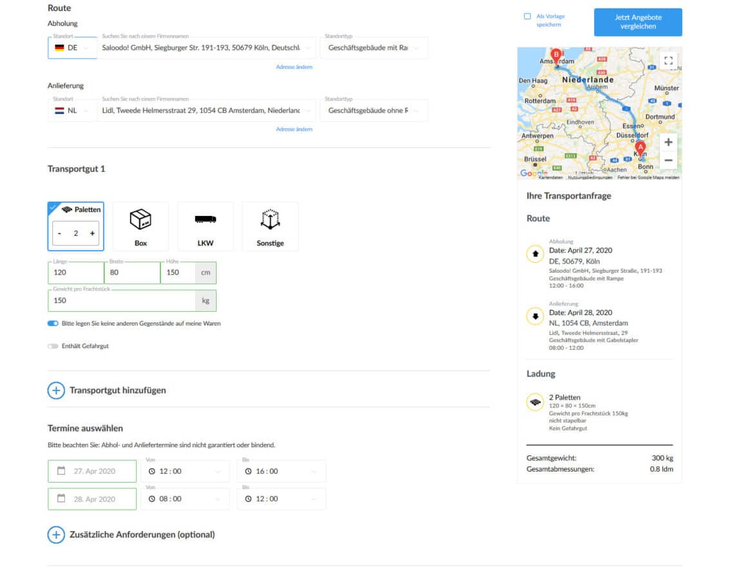This screenshot has height=569, width=754.
Task: Increase pallet count with plus button
Action: pyautogui.click(x=92, y=233)
